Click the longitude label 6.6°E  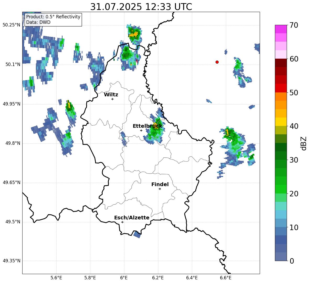[226, 278]
